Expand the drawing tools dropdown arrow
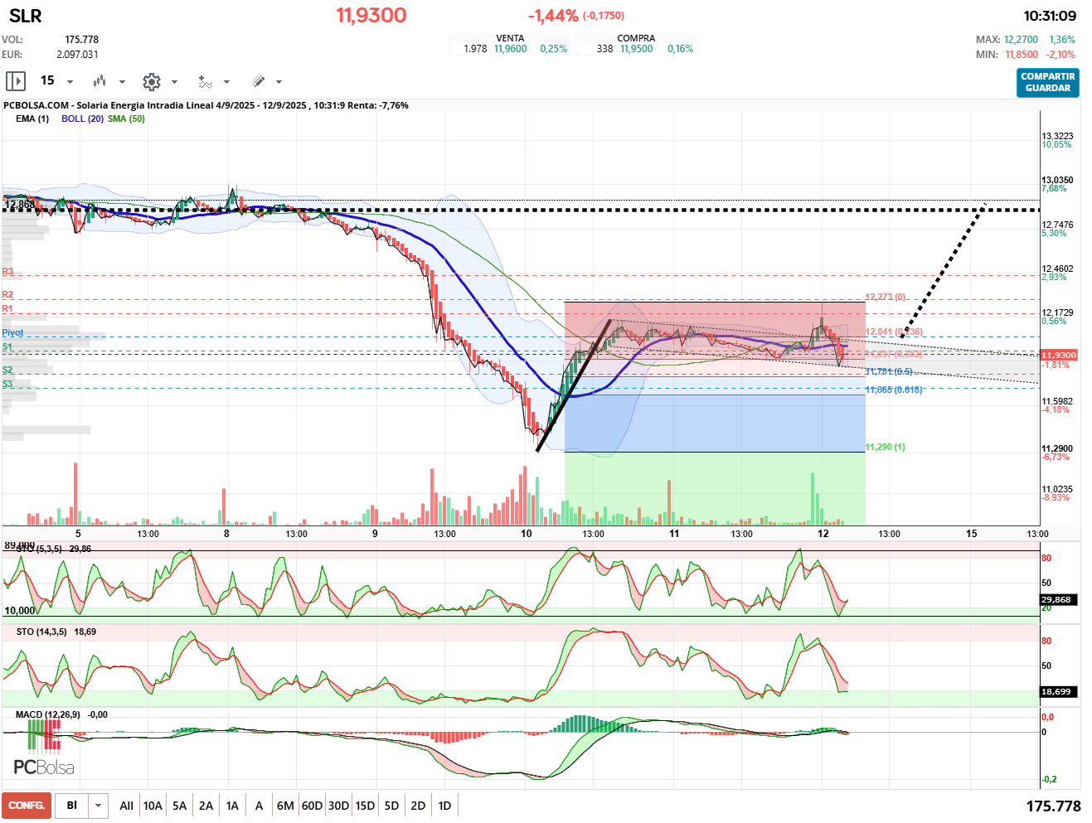 point(279,82)
